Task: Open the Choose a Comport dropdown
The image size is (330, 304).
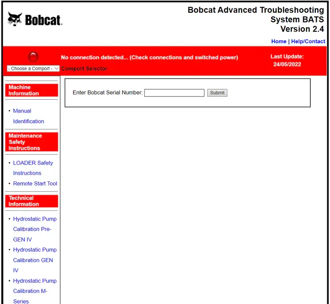Action: (33, 68)
